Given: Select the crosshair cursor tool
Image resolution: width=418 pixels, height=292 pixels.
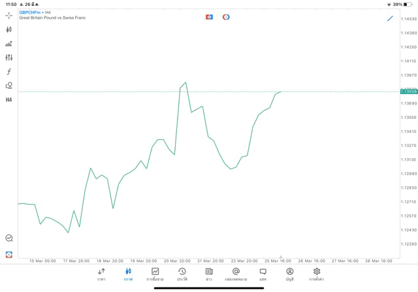Looking at the screenshot, I should click(8, 15).
